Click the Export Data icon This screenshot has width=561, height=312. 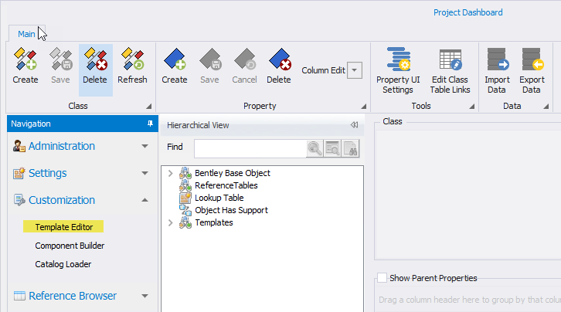(x=532, y=59)
